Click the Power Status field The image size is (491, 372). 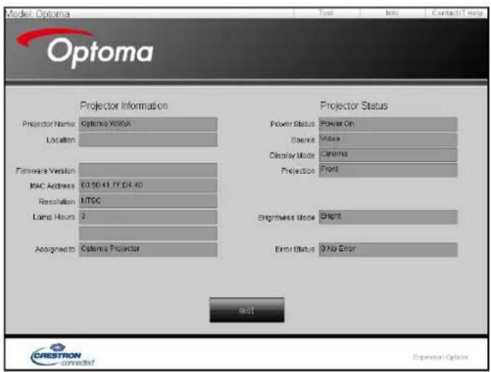point(388,124)
